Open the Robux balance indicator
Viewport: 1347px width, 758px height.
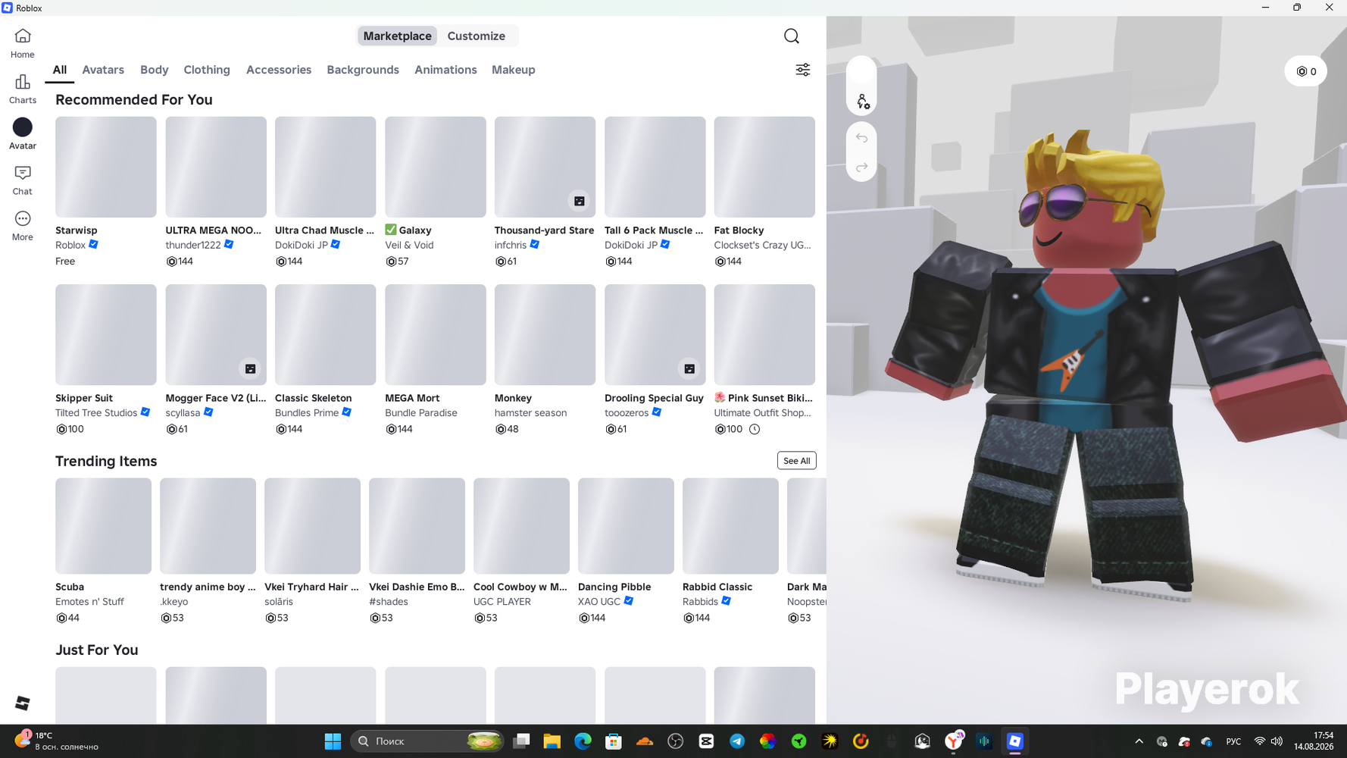click(1306, 71)
